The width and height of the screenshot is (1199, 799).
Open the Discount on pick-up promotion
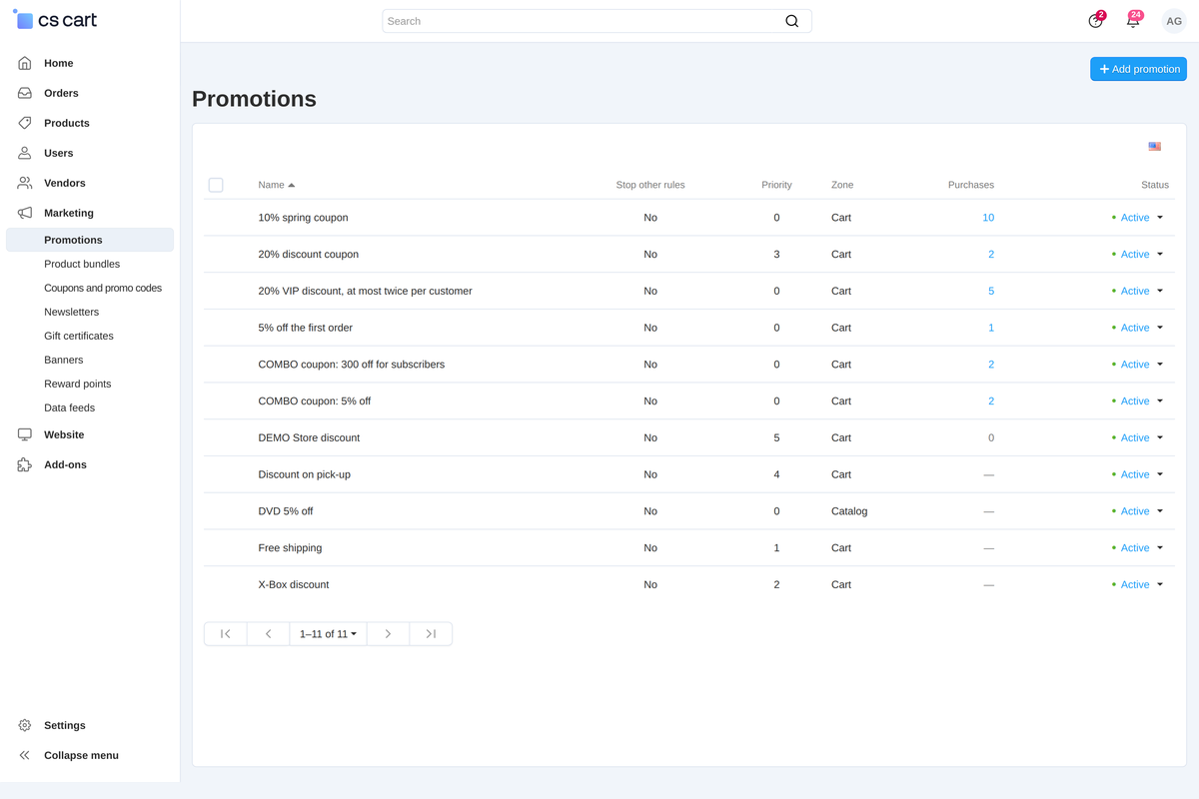click(305, 474)
